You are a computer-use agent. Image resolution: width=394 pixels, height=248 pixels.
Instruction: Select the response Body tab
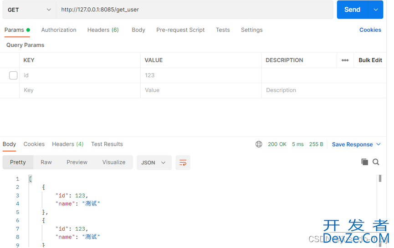click(x=9, y=144)
